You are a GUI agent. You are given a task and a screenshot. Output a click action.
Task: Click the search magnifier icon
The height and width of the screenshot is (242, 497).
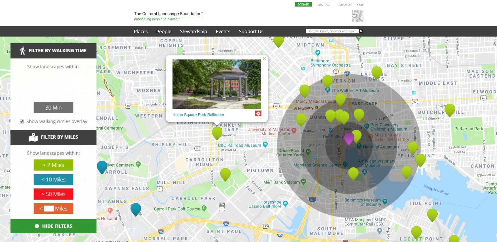361,31
